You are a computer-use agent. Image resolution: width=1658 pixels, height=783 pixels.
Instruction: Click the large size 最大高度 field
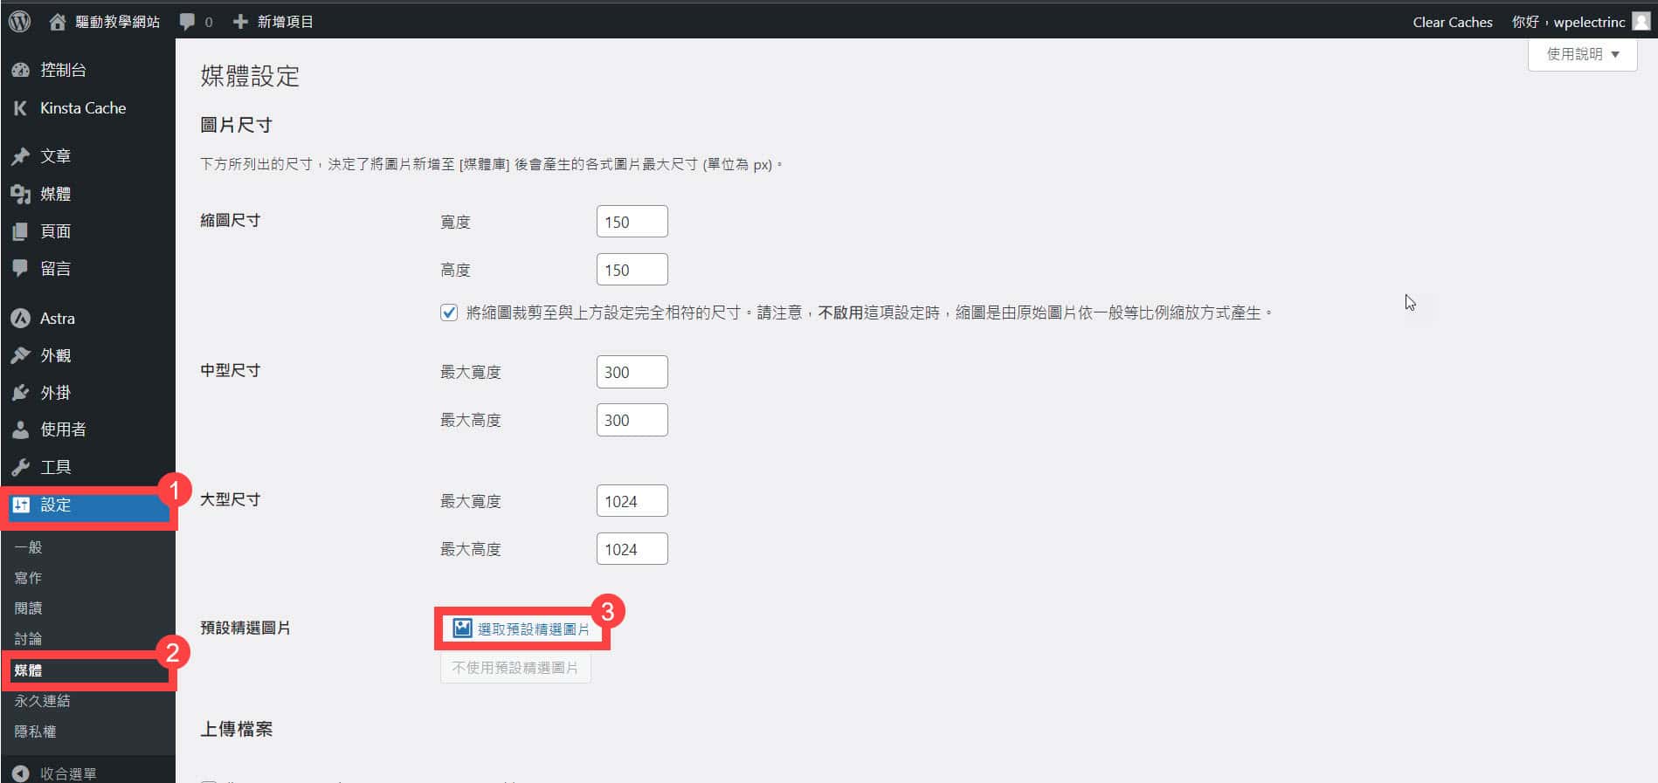click(632, 549)
